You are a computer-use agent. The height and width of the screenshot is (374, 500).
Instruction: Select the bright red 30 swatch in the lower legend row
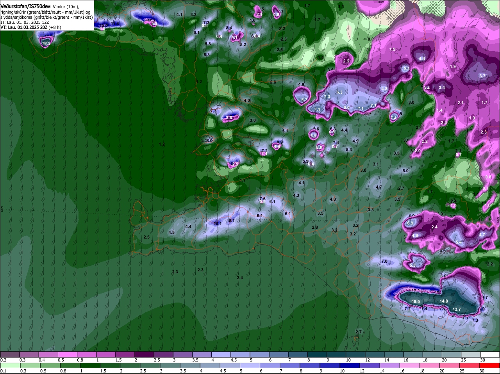pyautogui.click(x=490, y=366)
